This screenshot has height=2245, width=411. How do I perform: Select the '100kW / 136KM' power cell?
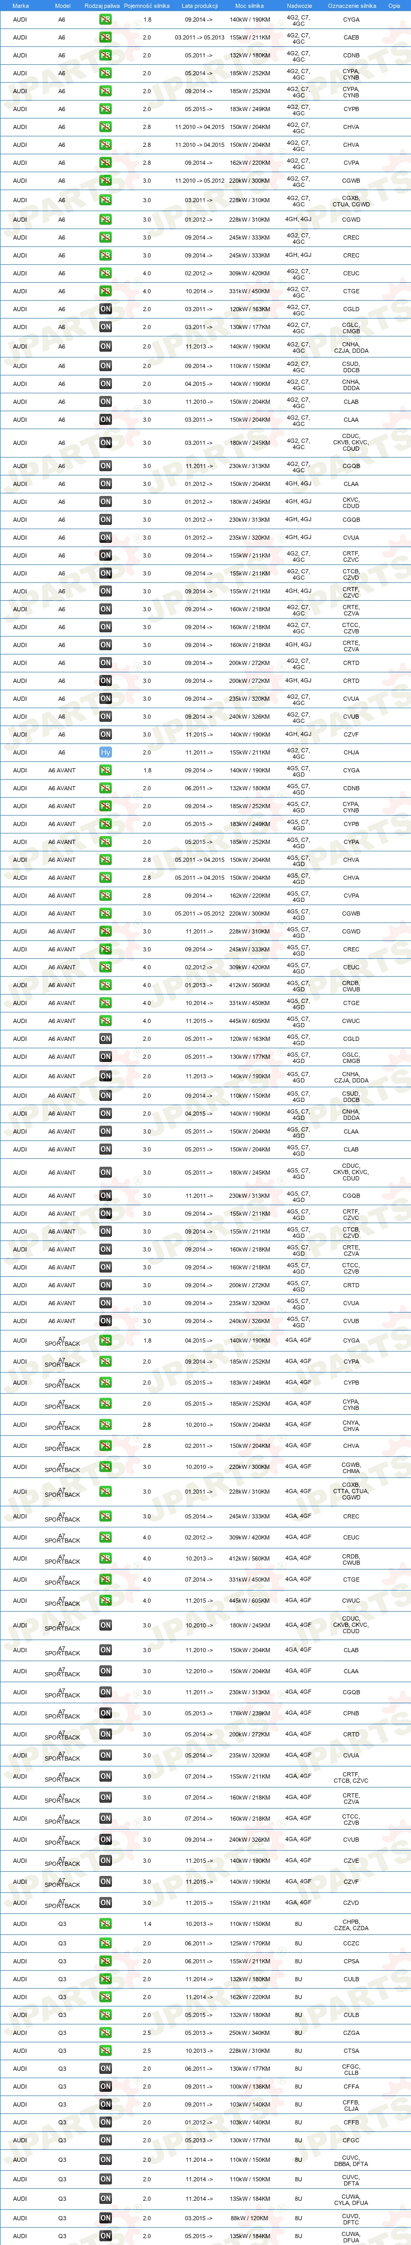coord(250,2087)
